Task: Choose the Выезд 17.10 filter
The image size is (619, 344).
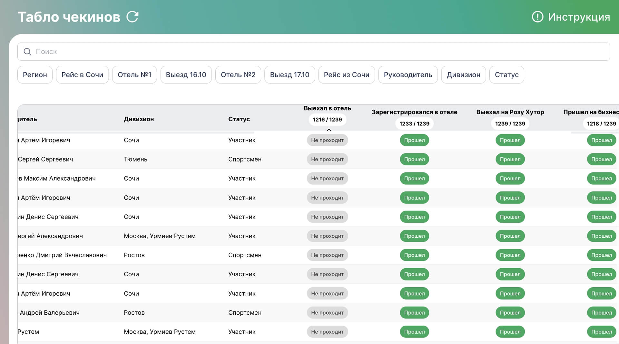Action: point(290,75)
